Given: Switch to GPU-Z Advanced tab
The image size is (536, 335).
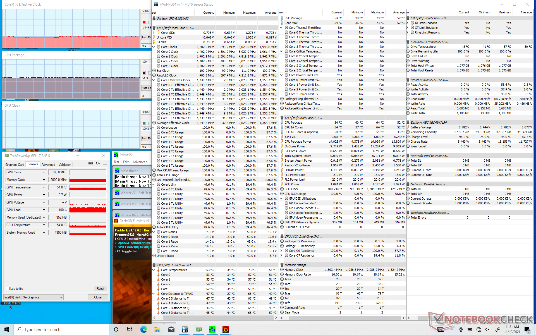Looking at the screenshot, I should [48, 165].
